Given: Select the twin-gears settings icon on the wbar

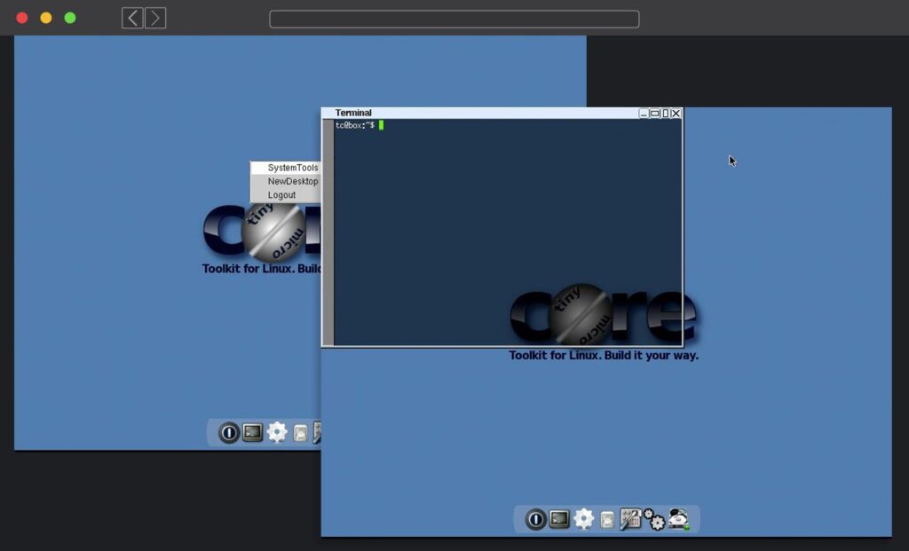Looking at the screenshot, I should coord(654,519).
